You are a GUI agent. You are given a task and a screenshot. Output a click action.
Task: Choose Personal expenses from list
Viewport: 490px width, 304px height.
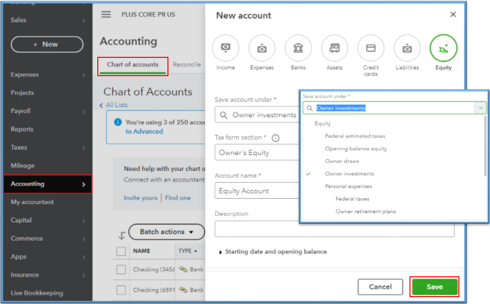pos(348,186)
